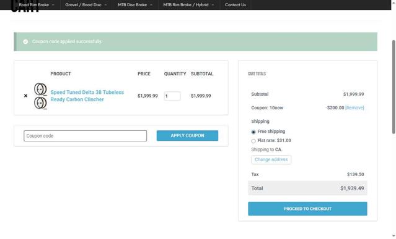Screen dimensions: 396x239
Task: Click the Tax value $139.50
Action: click(x=355, y=174)
